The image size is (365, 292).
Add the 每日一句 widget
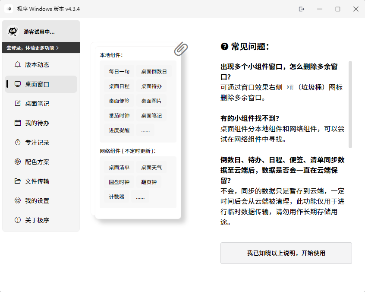click(118, 71)
